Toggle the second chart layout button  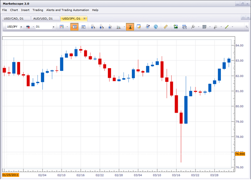[84, 27]
